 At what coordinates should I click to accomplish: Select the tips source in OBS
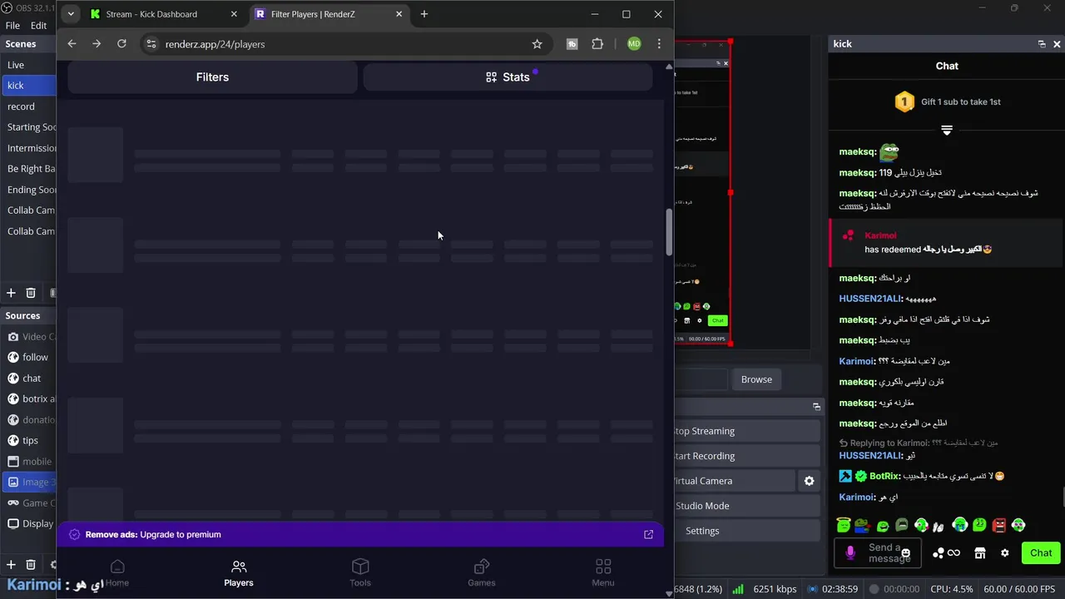pos(28,440)
